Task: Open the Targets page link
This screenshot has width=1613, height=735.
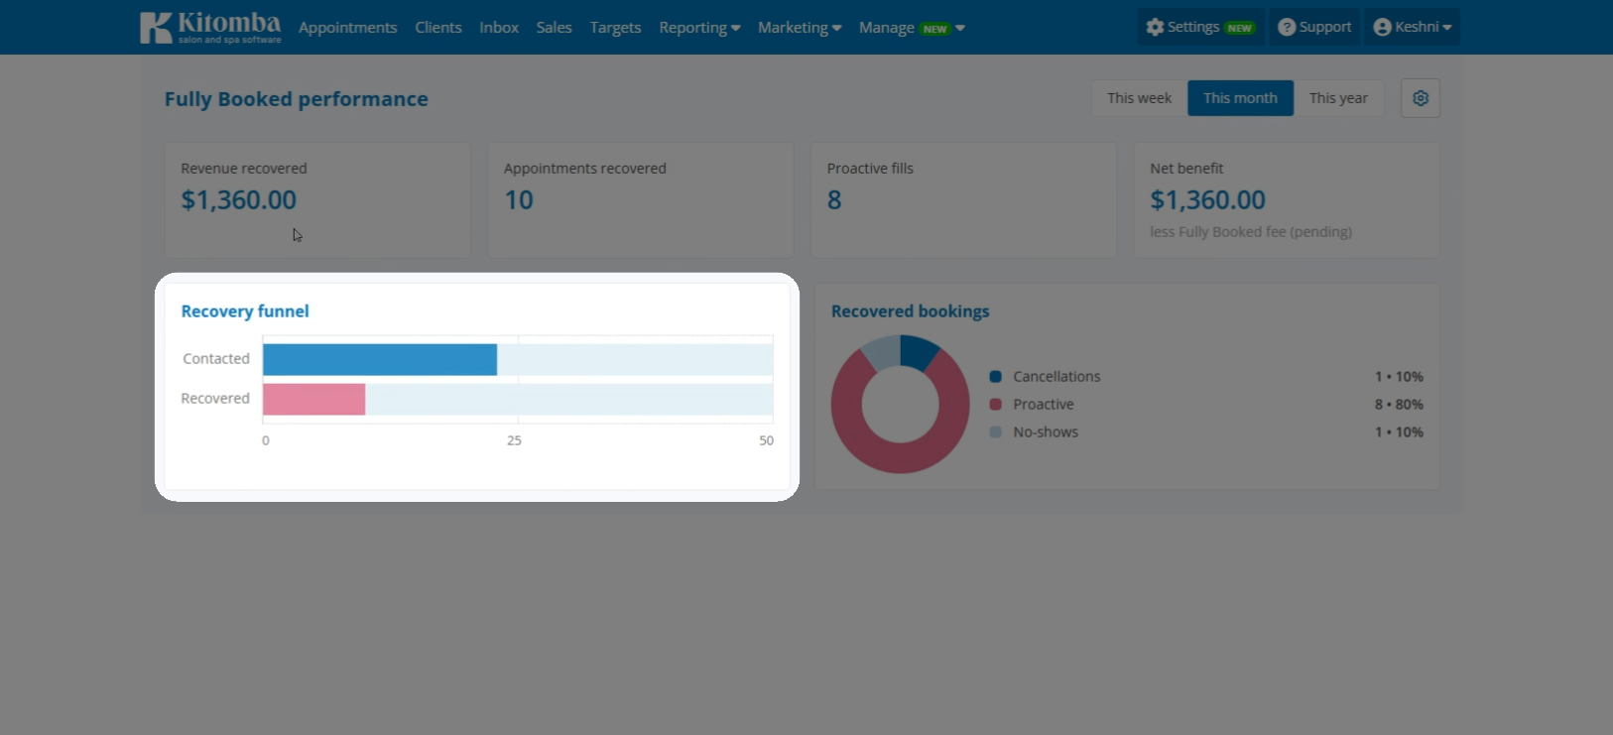Action: click(615, 28)
